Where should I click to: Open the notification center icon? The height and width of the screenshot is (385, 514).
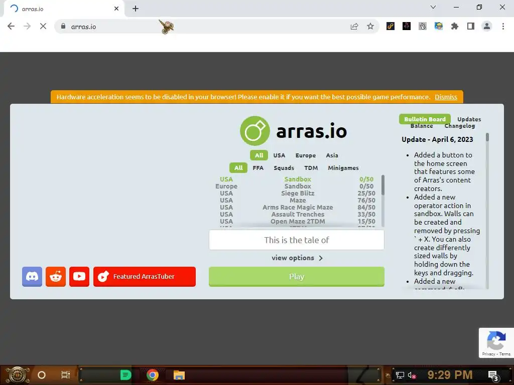[x=493, y=375]
